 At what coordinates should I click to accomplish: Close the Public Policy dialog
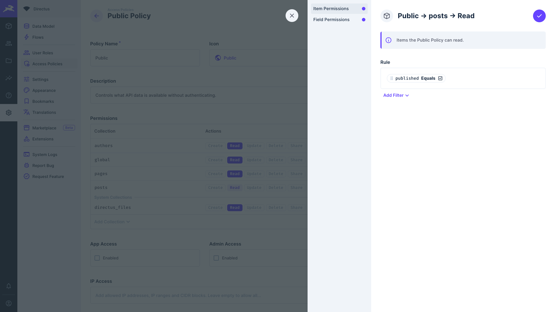(x=292, y=16)
